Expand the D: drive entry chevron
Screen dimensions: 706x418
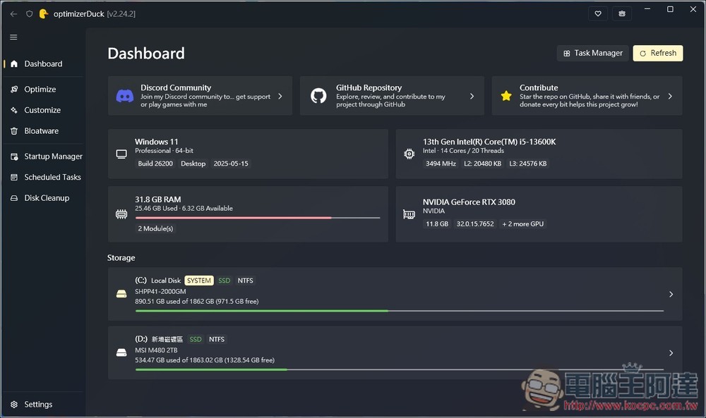tap(671, 353)
